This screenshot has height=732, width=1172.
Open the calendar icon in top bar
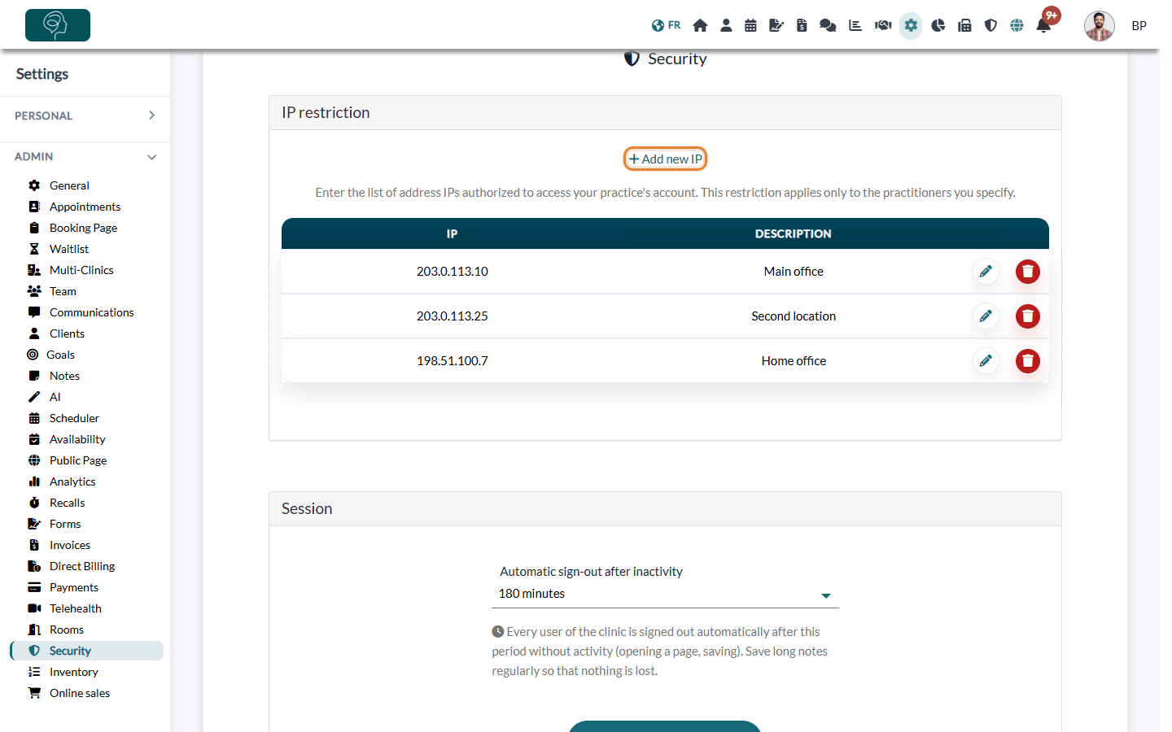pyautogui.click(x=750, y=25)
